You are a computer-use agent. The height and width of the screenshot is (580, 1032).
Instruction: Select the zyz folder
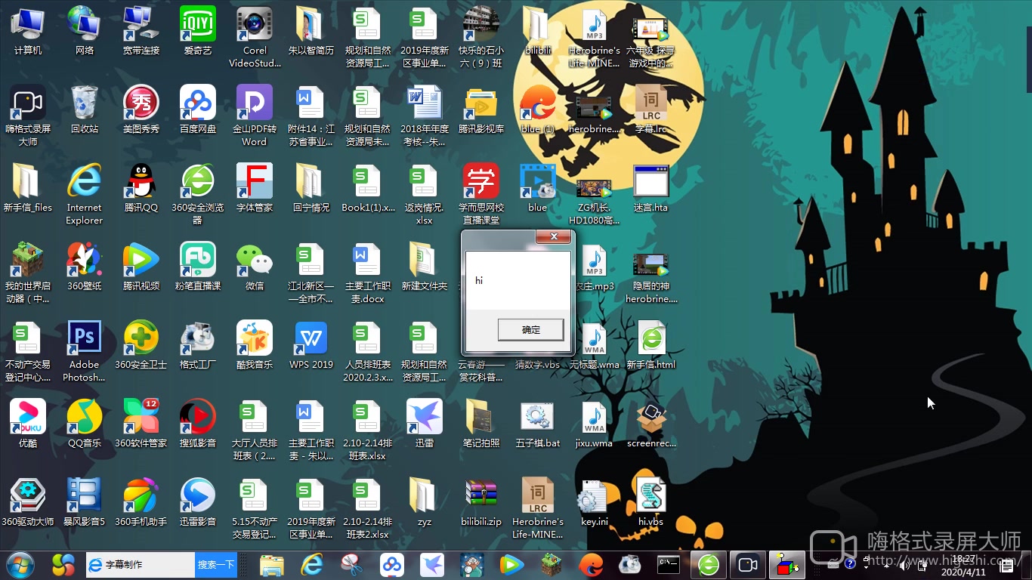pos(425,502)
